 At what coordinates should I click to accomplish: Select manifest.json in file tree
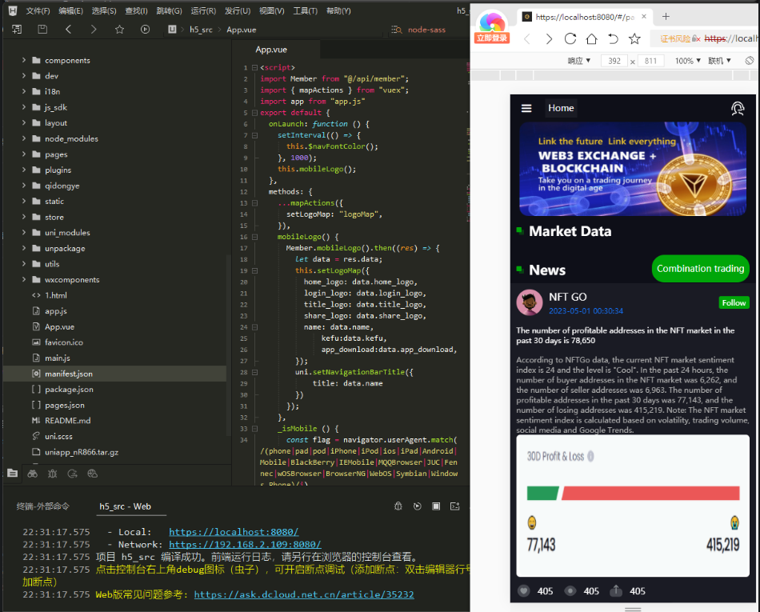tap(114, 374)
